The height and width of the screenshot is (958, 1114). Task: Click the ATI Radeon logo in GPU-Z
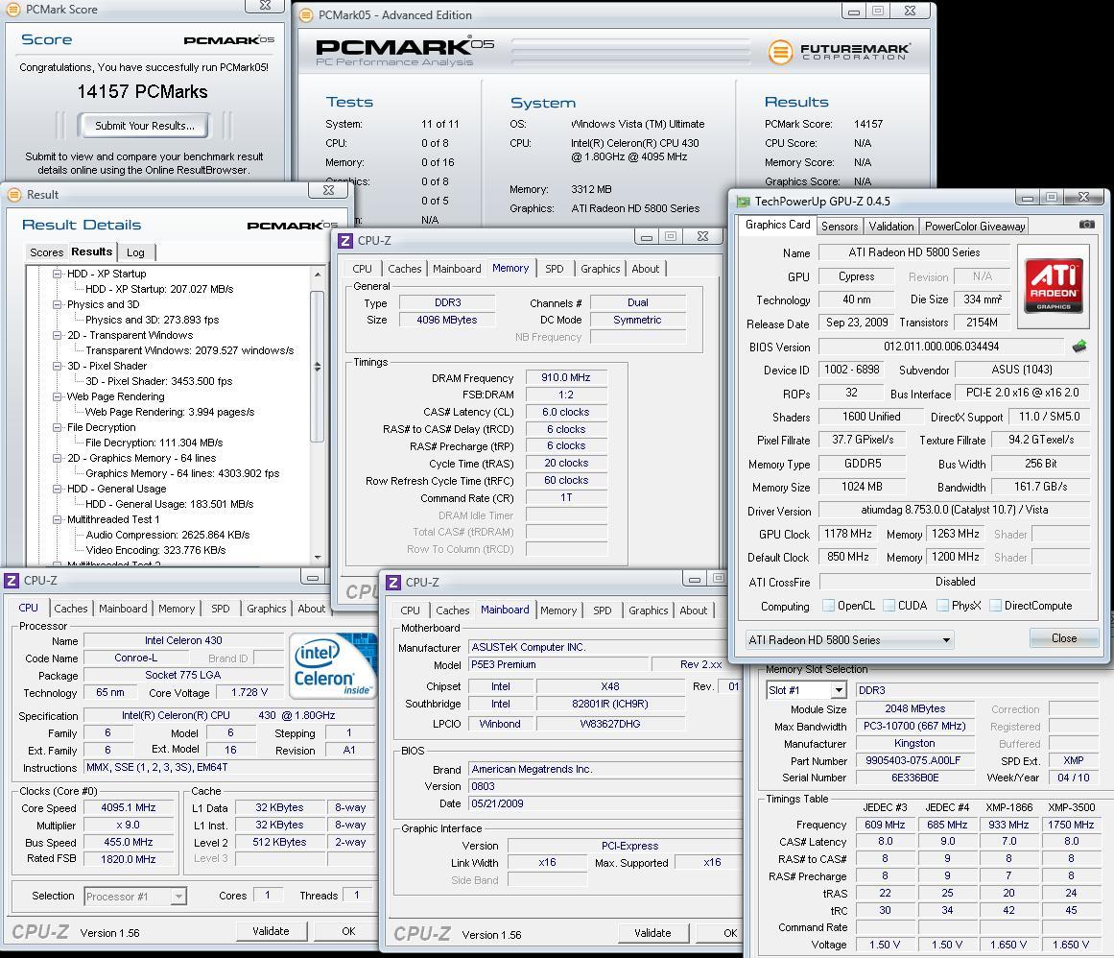[1054, 286]
